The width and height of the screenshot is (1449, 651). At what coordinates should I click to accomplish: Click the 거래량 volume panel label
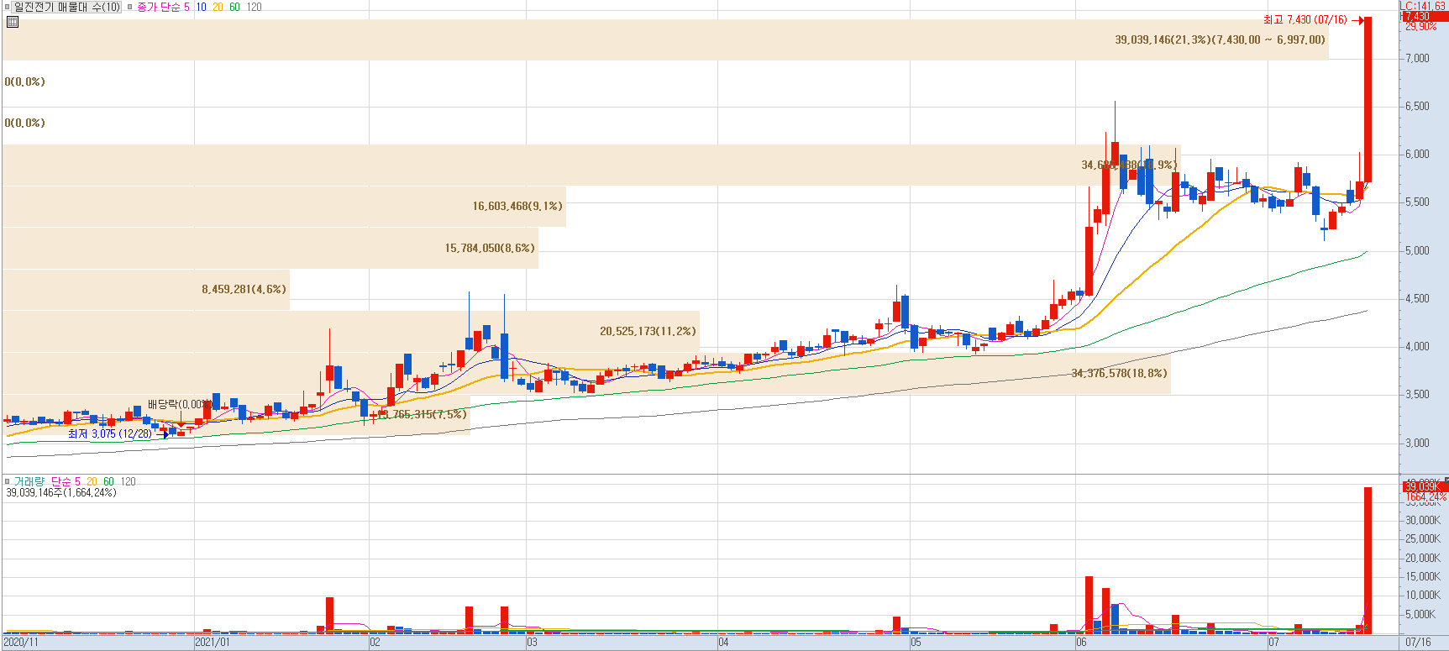pos(29,481)
